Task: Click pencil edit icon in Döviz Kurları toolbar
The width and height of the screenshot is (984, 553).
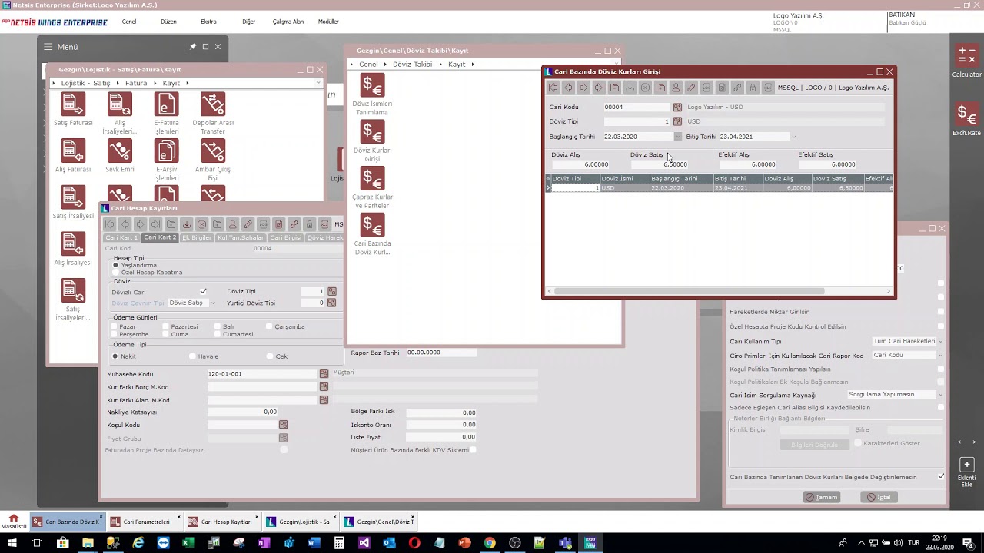Action: click(691, 88)
